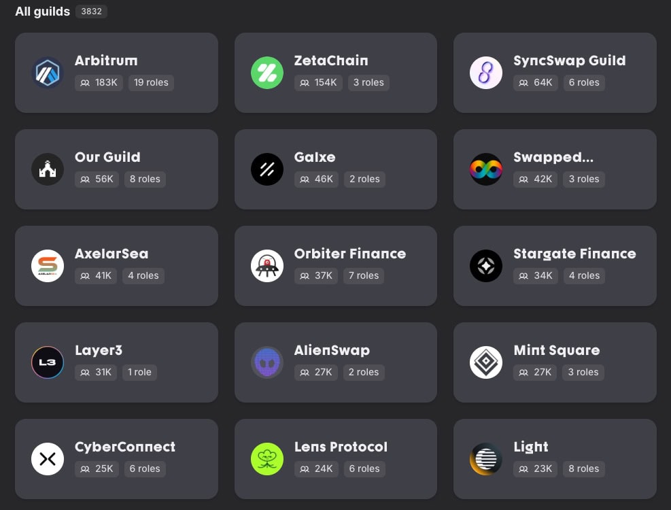Screen dimensions: 671x510
Task: Click Orbiter Finance's 7 roles tag
Action: 363,275
